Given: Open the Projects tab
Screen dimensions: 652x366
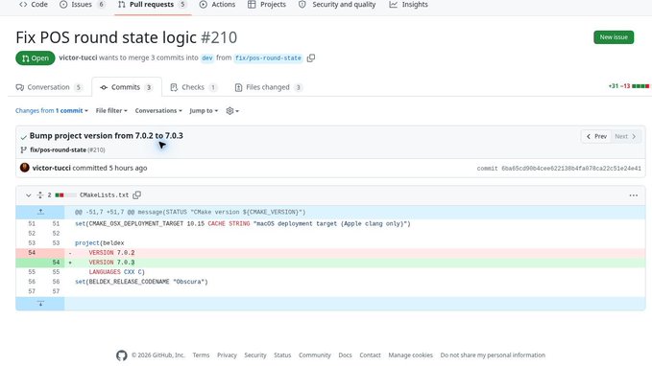Looking at the screenshot, I should 267,5.
